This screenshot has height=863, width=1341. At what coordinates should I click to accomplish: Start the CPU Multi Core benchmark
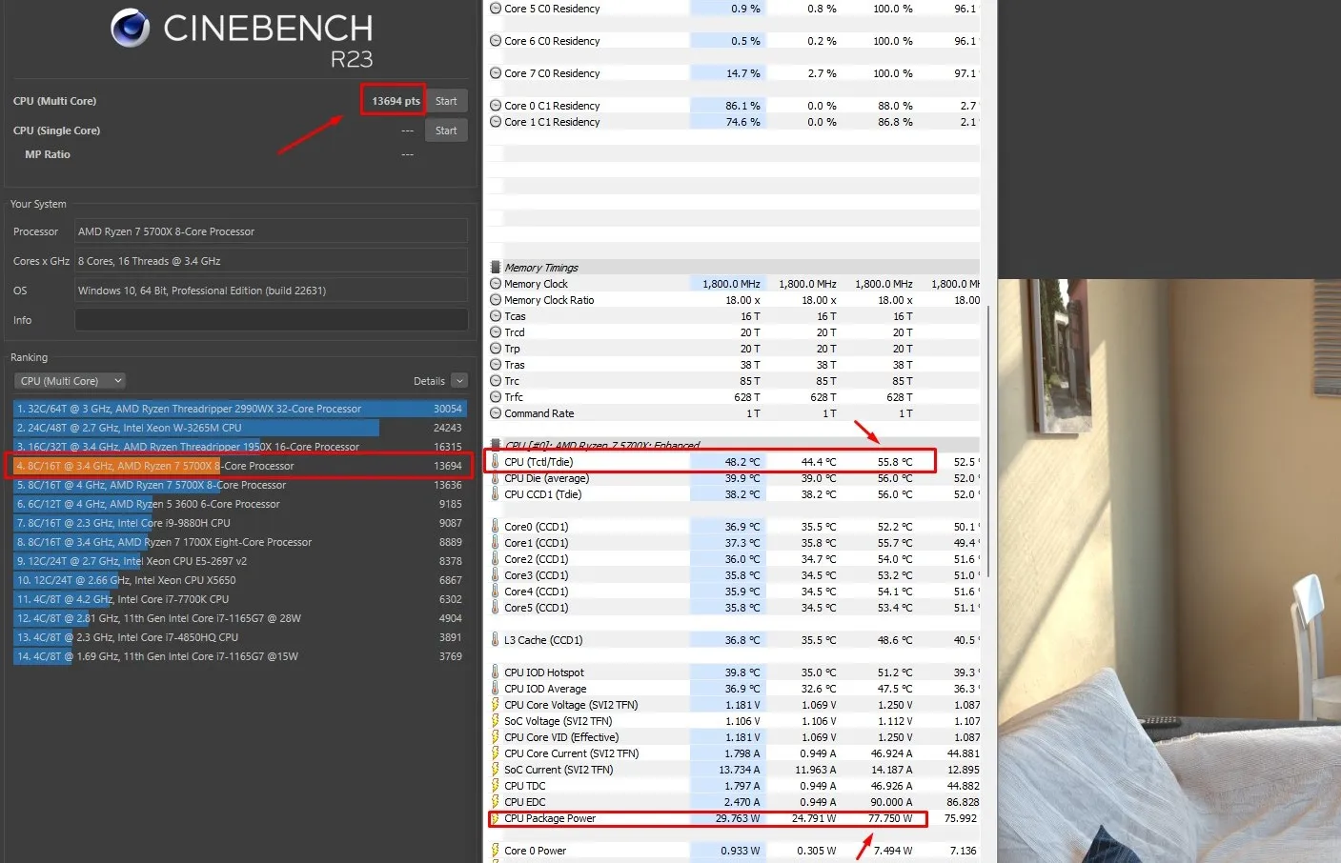pos(446,101)
